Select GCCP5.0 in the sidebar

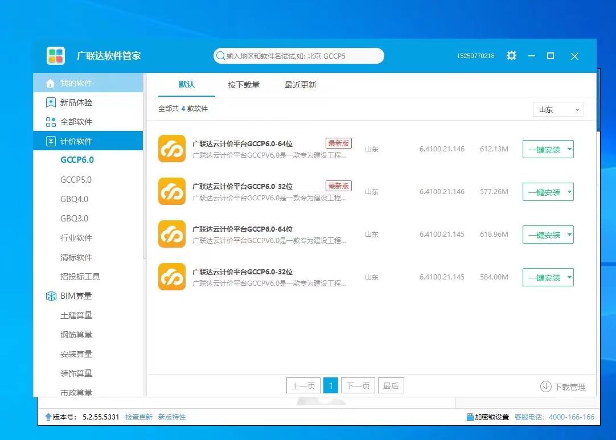tap(76, 179)
